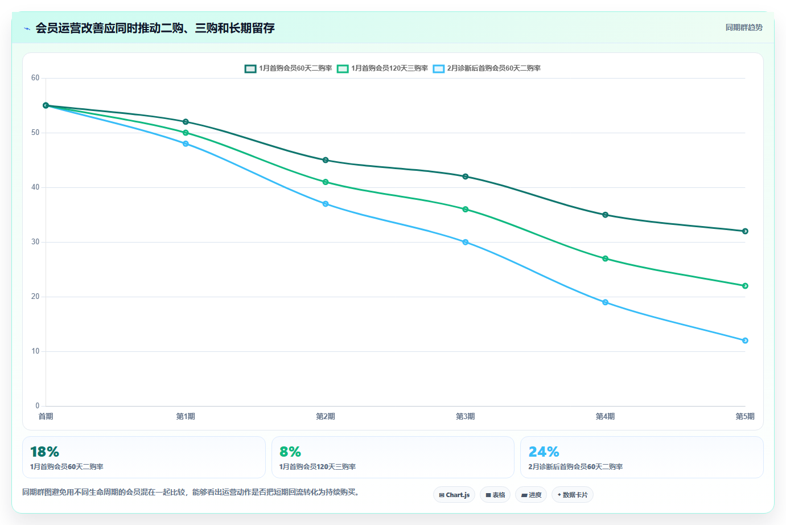Click x-axis label 第1期
Viewport: 786px width, 525px height.
186,416
